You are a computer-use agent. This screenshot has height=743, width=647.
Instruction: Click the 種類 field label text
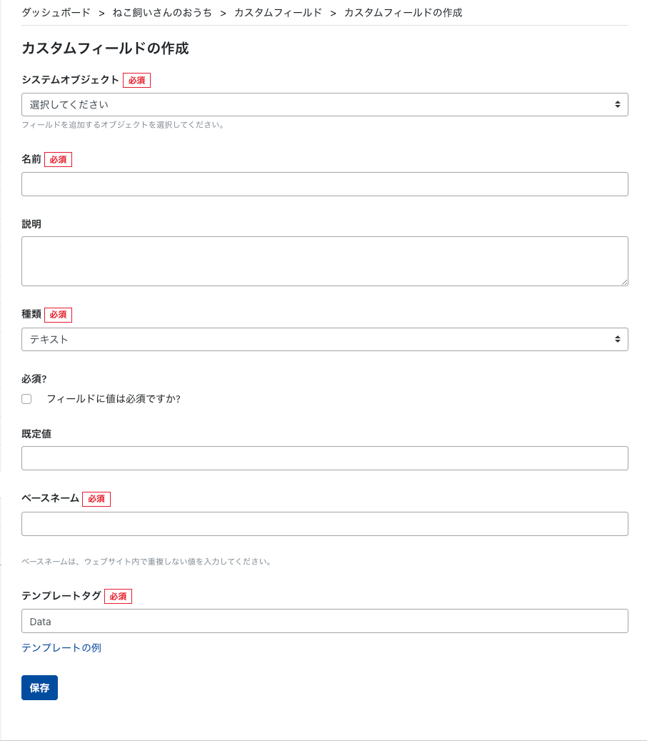(31, 314)
